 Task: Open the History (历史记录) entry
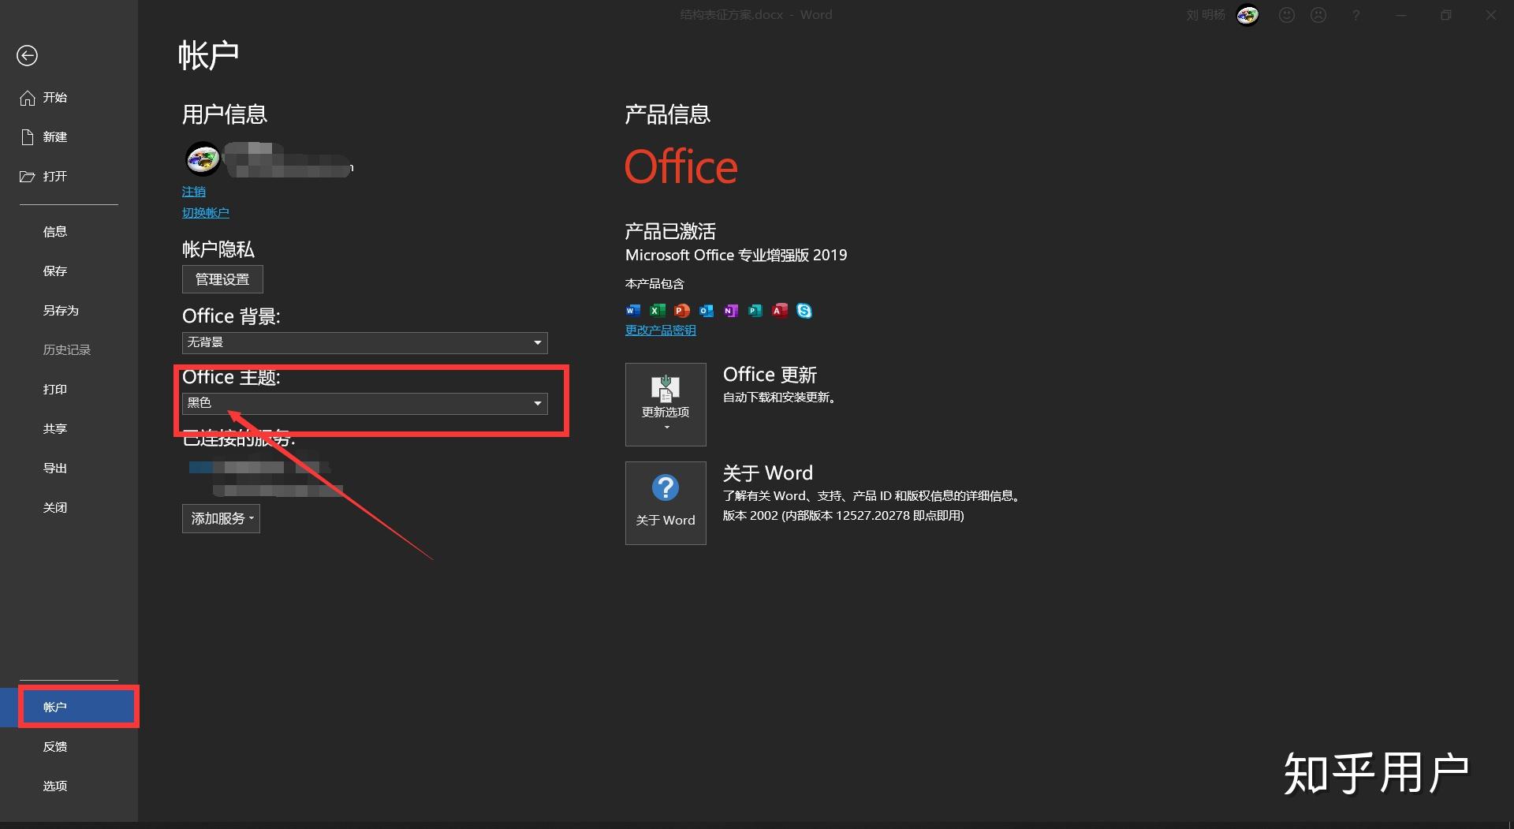[69, 350]
